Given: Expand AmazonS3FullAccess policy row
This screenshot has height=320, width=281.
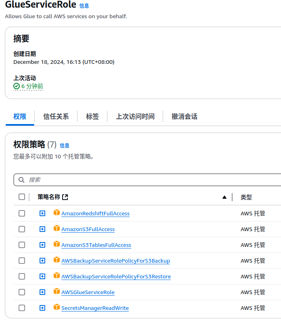Looking at the screenshot, I should point(42,229).
